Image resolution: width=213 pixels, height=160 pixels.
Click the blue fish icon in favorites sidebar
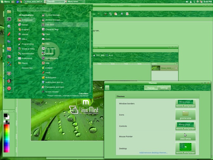[9, 41]
